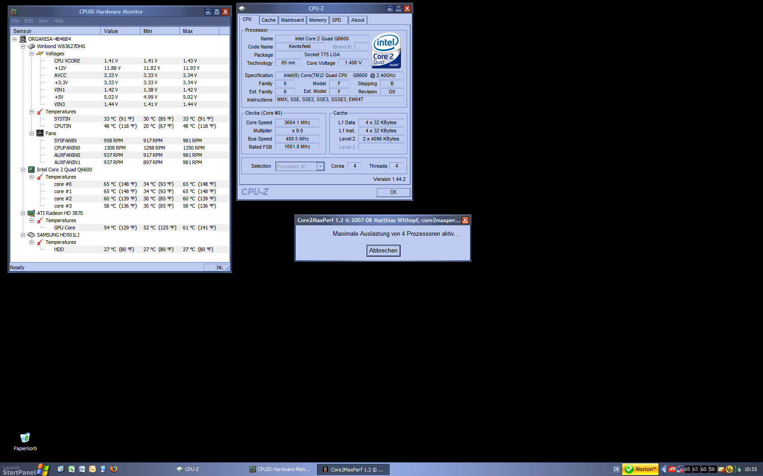Viewport: 763px width, 476px height.
Task: Select the CPUFANIN0 row
Action: [x=120, y=148]
